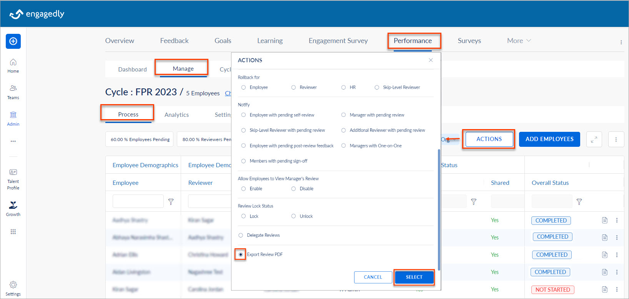The height and width of the screenshot is (299, 629).
Task: Open the blue plus quick-add button
Action: (x=13, y=41)
